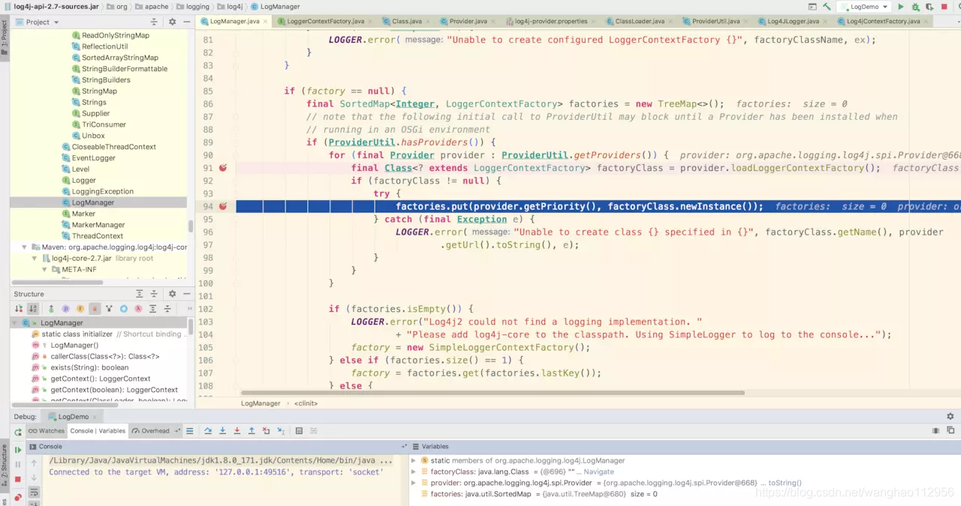Select callerClass method in Structure

[x=104, y=356]
